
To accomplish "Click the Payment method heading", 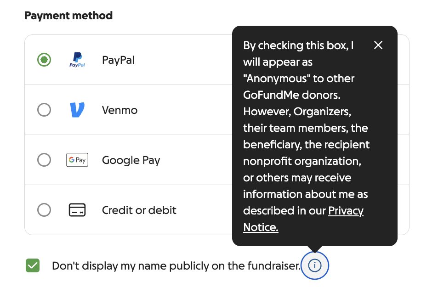I will 68,16.
